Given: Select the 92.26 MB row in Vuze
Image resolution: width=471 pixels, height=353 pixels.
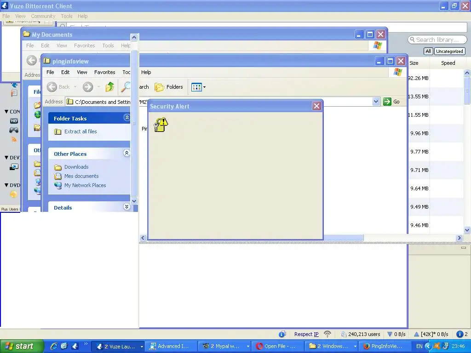Looking at the screenshot, I should click(436, 78).
